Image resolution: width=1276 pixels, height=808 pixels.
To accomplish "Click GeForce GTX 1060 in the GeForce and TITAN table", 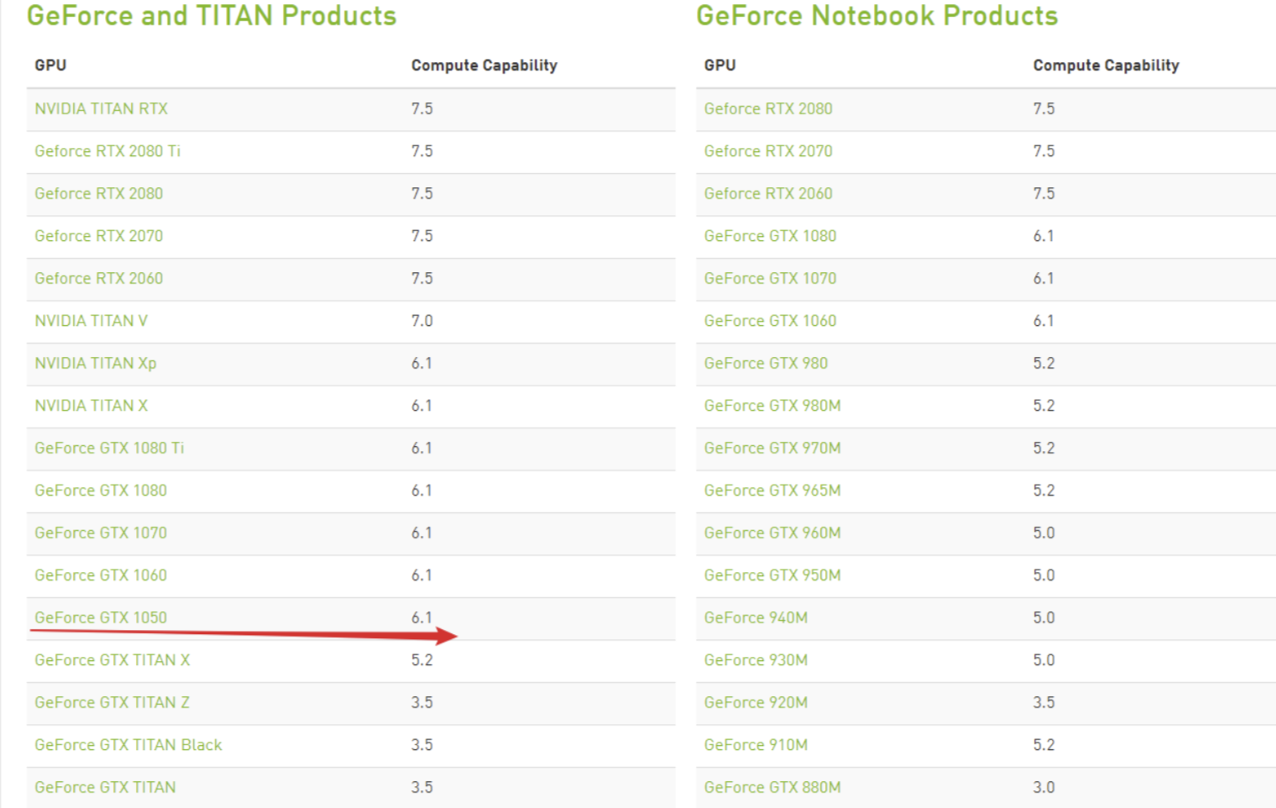I will (x=101, y=575).
